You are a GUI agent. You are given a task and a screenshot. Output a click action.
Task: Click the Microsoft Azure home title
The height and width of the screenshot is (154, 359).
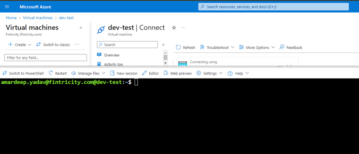tap(35, 7)
